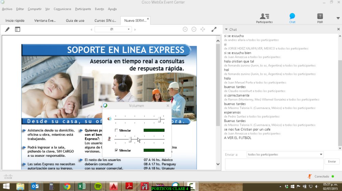
Task: Open Adobe Reader from taskbar
Action: click(x=129, y=187)
